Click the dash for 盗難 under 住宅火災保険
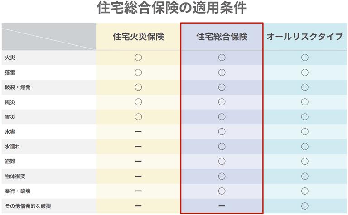The width and height of the screenshot is (348, 215). [138, 161]
